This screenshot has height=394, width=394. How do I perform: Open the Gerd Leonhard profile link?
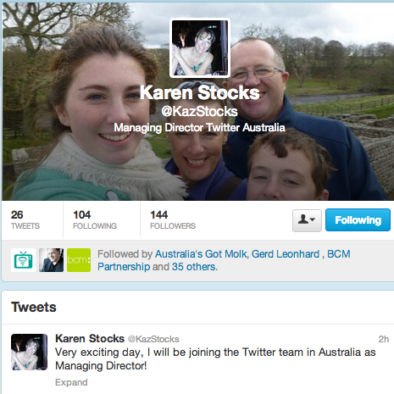(286, 254)
